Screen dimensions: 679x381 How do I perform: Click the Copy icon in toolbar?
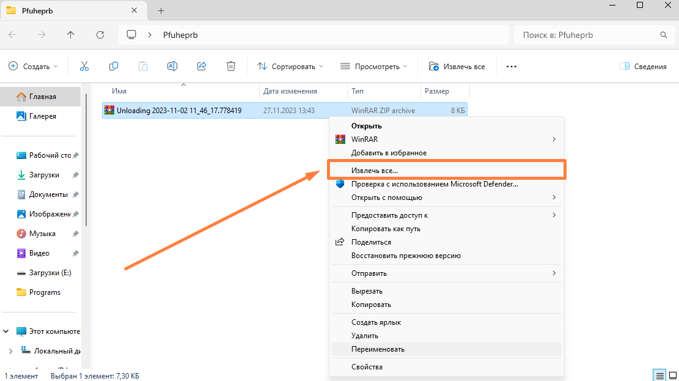(114, 66)
